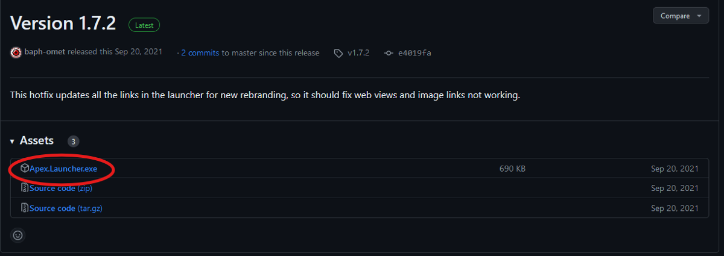
Task: Download the Apex.Launcher.exe asset
Action: click(63, 169)
